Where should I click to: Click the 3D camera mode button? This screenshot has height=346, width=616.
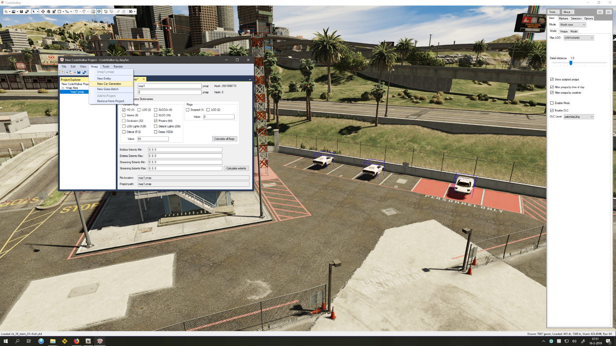click(130, 12)
